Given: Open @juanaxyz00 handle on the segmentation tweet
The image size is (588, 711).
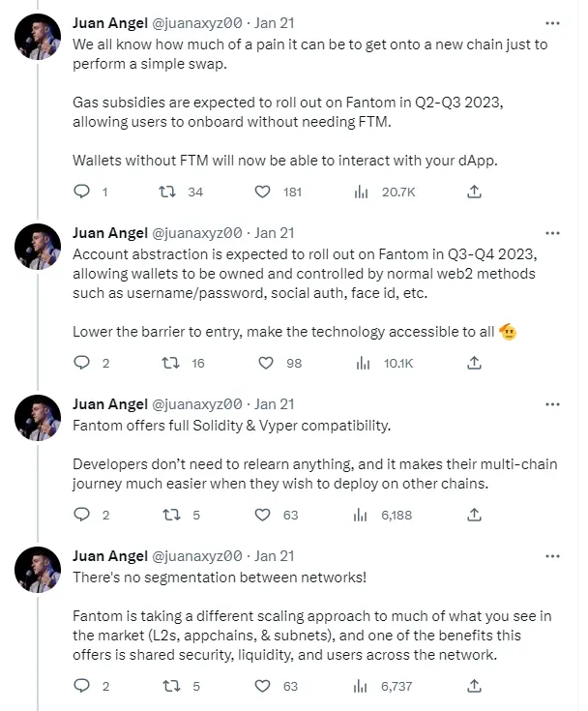Looking at the screenshot, I should 196,556.
